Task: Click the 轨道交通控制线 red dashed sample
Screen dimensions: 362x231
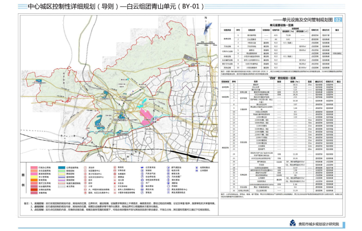Action: [x=62, y=183]
